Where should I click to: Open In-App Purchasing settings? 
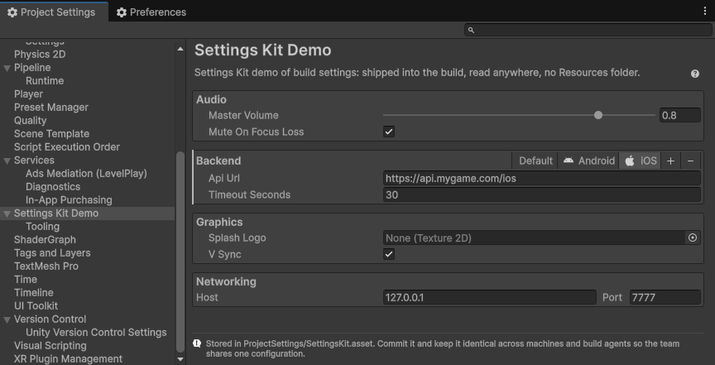click(69, 199)
